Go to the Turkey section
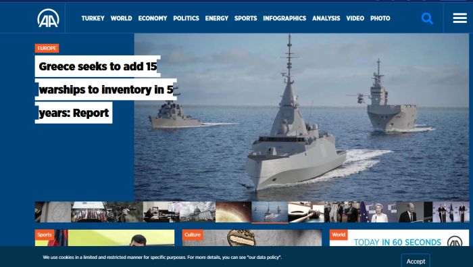The image size is (473, 267). (93, 18)
